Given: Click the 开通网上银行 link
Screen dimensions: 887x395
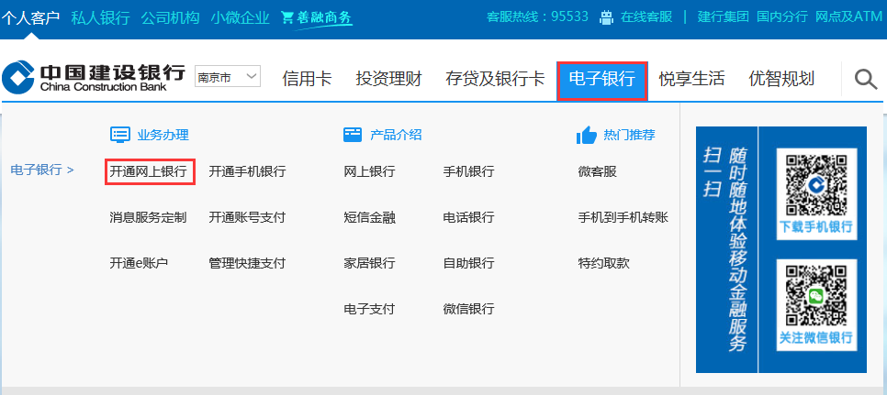Looking at the screenshot, I should point(148,171).
